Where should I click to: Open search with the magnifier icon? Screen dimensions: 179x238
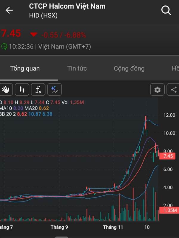point(166,10)
